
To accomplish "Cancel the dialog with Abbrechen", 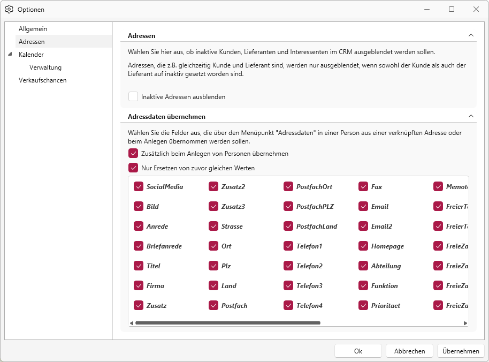I will pos(409,351).
